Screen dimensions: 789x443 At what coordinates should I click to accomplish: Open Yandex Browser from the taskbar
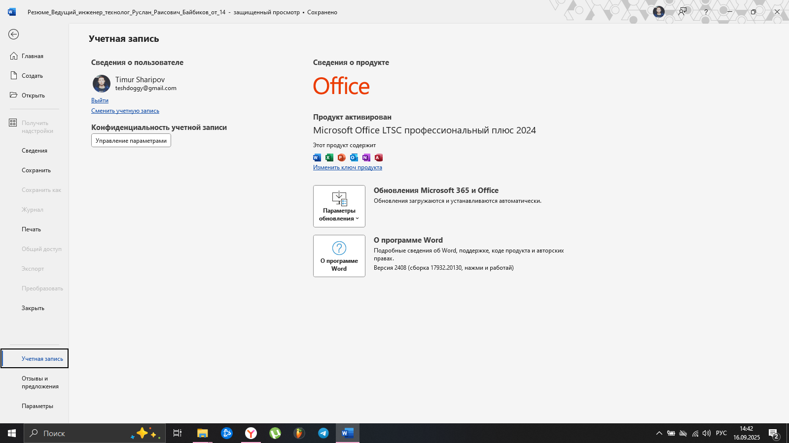tap(251, 433)
